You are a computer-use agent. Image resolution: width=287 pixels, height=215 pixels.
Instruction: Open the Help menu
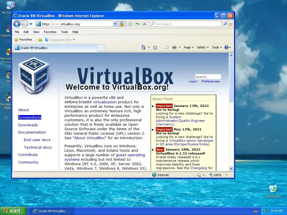click(x=75, y=32)
